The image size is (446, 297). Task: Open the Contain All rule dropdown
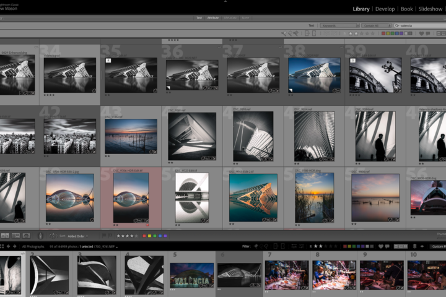[x=377, y=25]
